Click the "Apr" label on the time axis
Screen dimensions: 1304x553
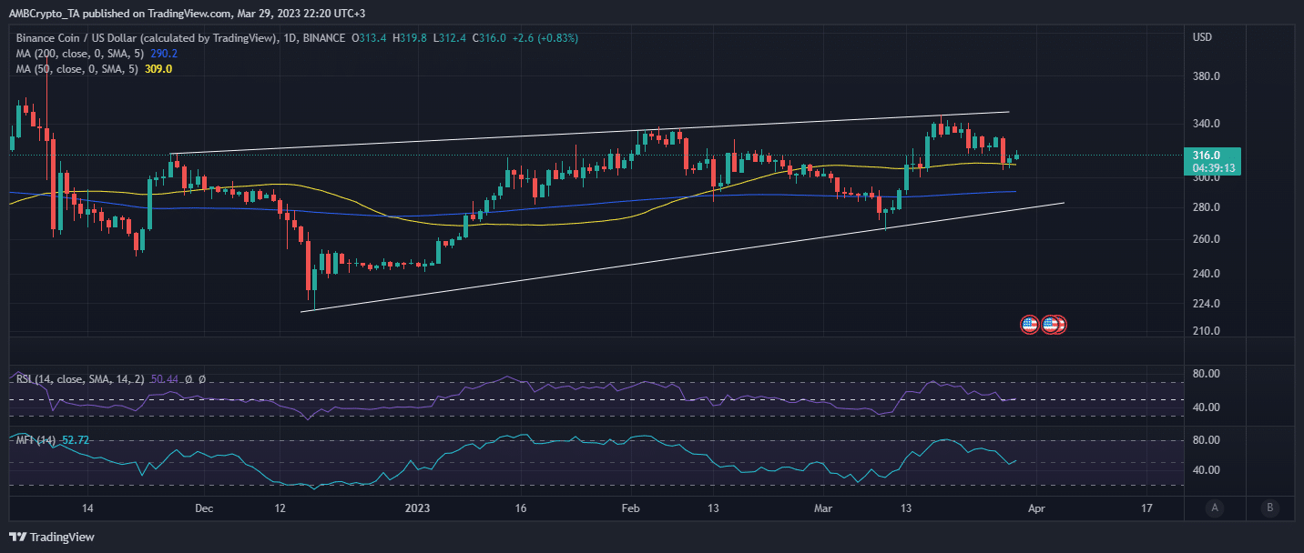coord(1034,508)
